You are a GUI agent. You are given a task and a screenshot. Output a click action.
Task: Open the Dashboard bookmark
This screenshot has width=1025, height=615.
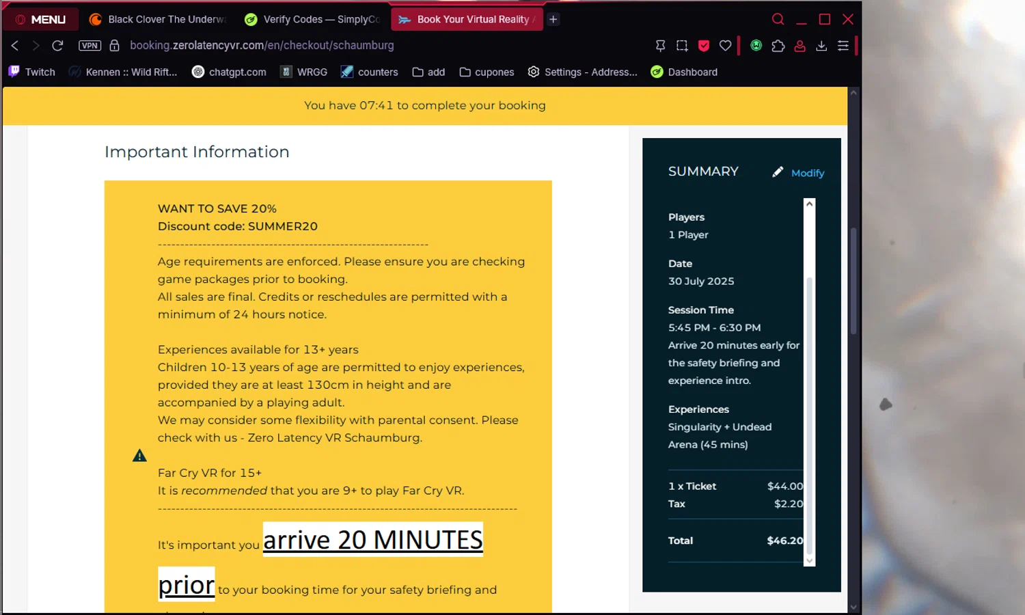click(x=684, y=72)
